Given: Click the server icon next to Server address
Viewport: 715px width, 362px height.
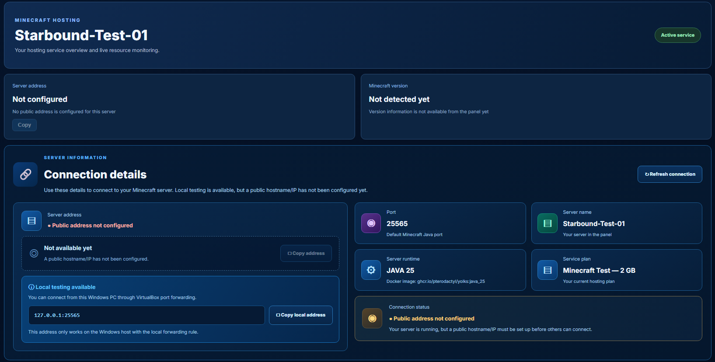Looking at the screenshot, I should [x=31, y=221].
